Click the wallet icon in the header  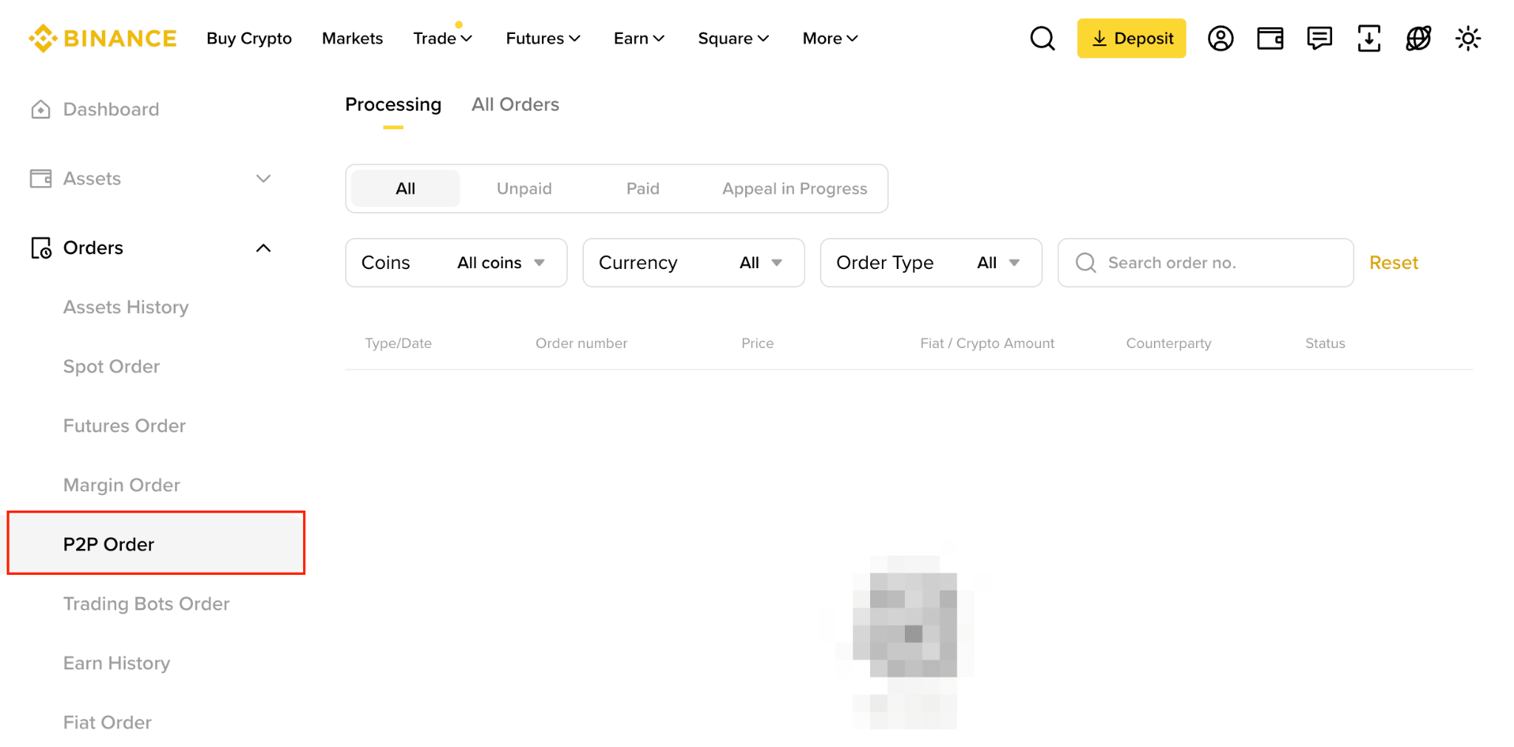[x=1270, y=38]
